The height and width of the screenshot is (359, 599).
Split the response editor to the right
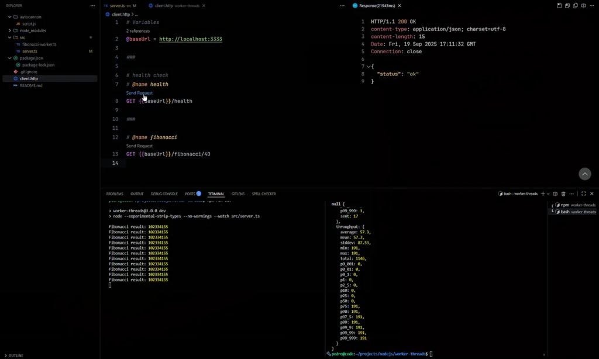tap(583, 5)
